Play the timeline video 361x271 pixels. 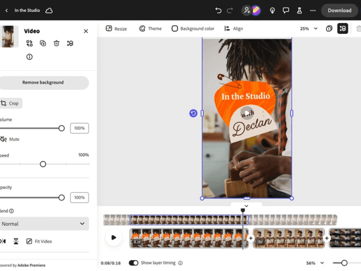click(x=114, y=238)
